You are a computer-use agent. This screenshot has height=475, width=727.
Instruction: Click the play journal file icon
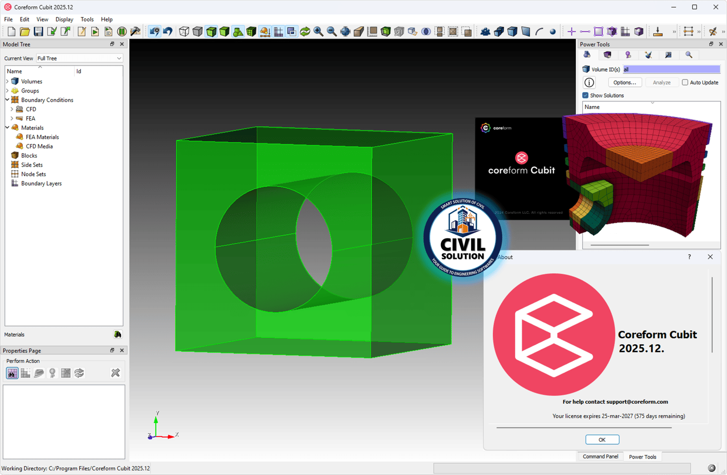pos(95,32)
